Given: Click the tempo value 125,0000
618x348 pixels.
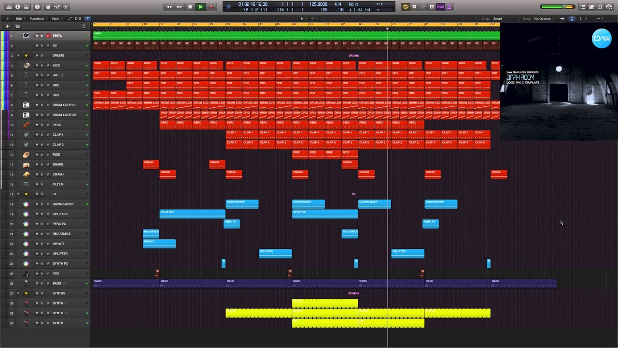Looking at the screenshot, I should coord(318,4).
